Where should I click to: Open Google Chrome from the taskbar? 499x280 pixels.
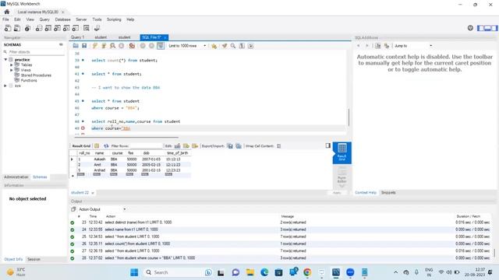point(307,272)
